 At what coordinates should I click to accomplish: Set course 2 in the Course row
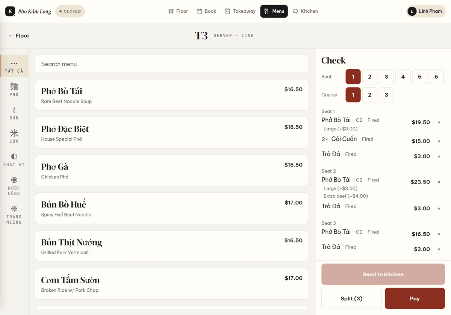point(370,95)
